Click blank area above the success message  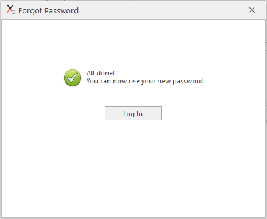pos(133,44)
